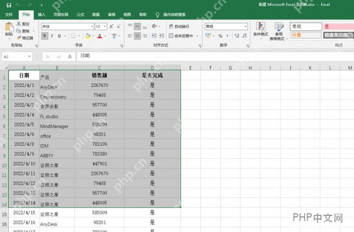
Task: Toggle Italic formatting
Action: 52,36
